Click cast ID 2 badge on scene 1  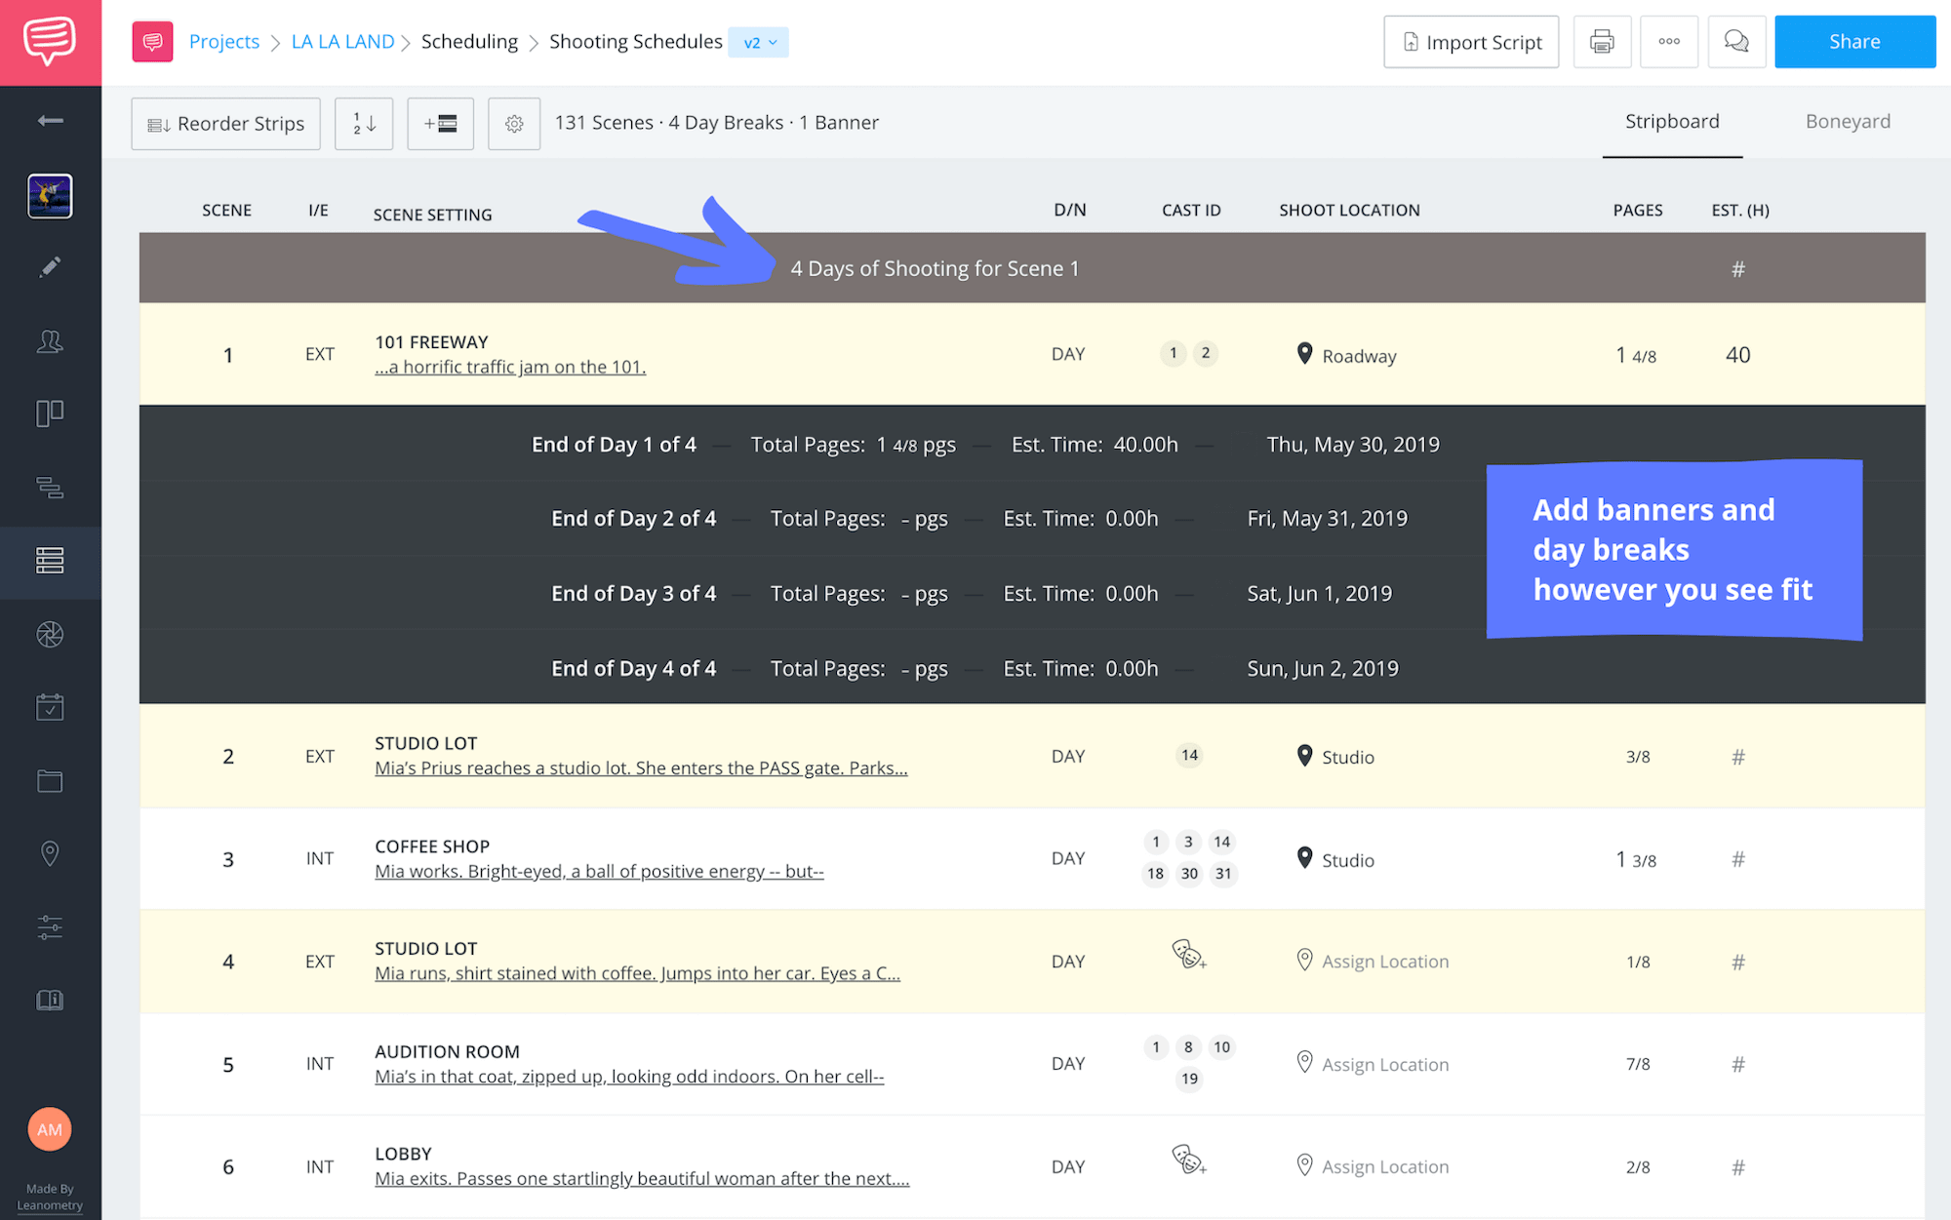coord(1206,353)
